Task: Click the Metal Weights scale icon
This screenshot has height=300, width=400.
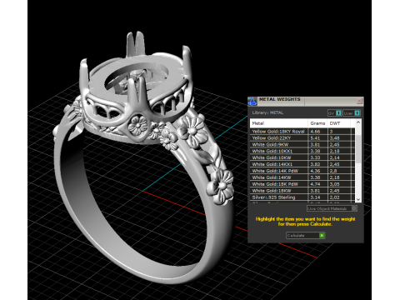Action: (252, 102)
